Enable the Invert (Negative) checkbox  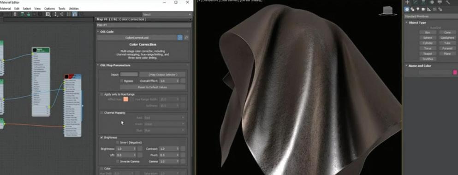(x=118, y=143)
